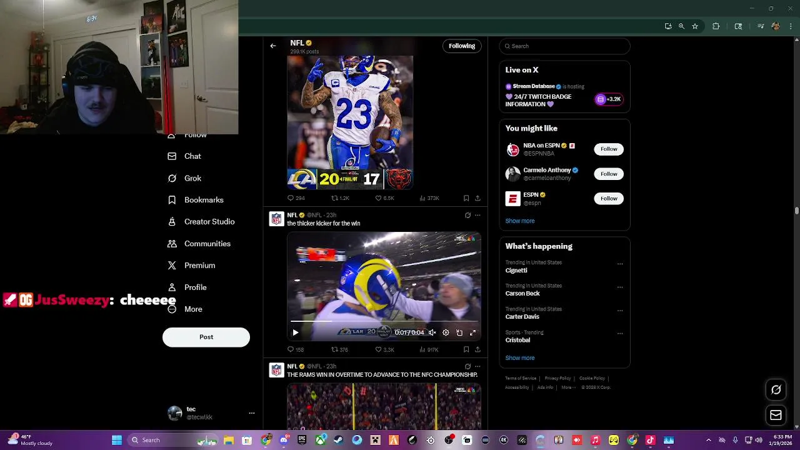Share the 'thicker kicker' post
The image size is (800, 450).
(x=477, y=349)
